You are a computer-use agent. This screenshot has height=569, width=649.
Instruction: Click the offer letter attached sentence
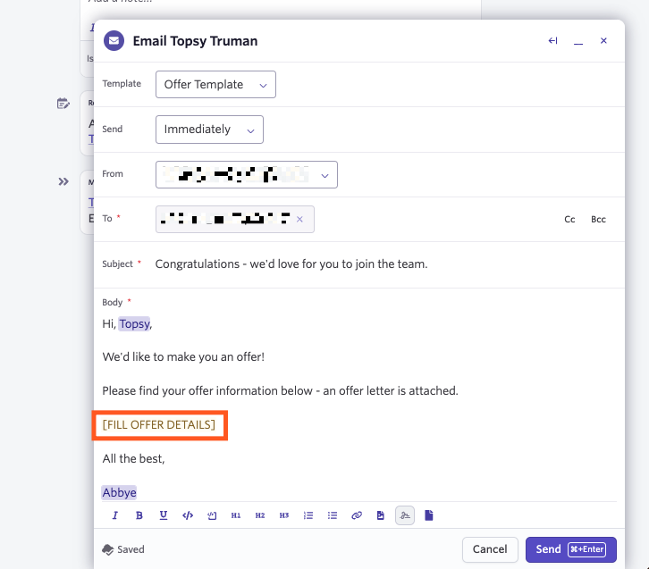tap(280, 390)
